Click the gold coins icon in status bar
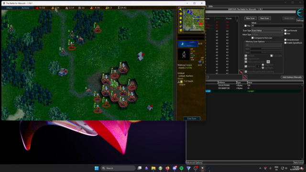 53,8
